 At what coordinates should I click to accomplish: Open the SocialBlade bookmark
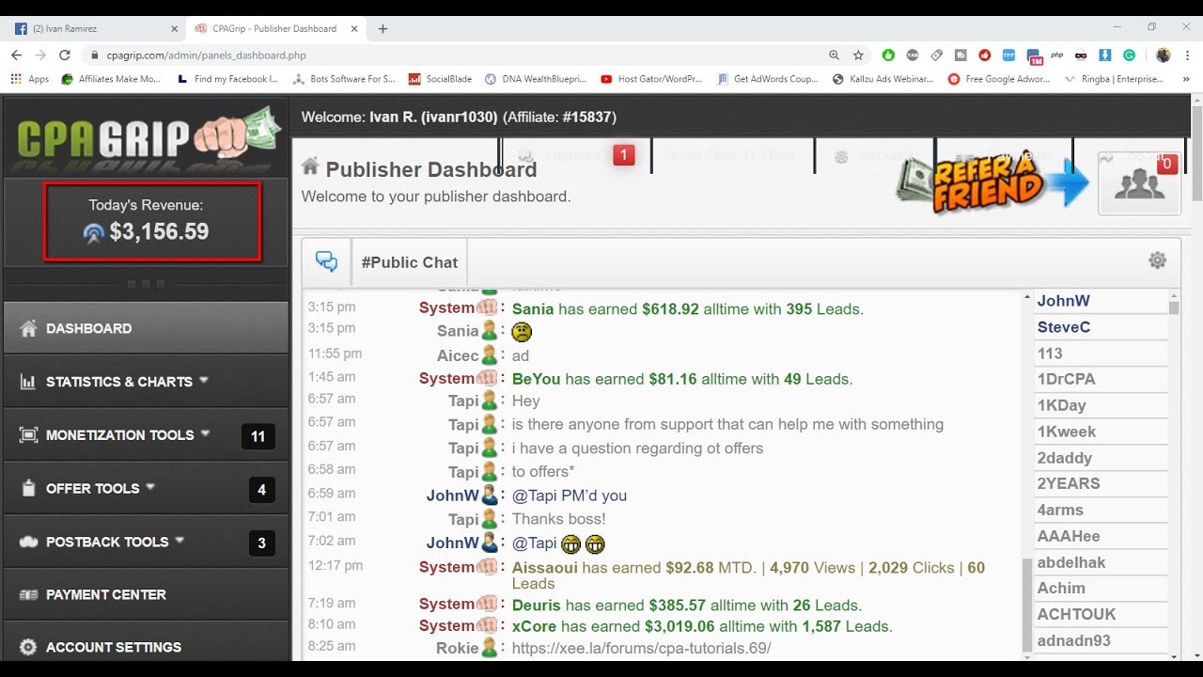[441, 79]
